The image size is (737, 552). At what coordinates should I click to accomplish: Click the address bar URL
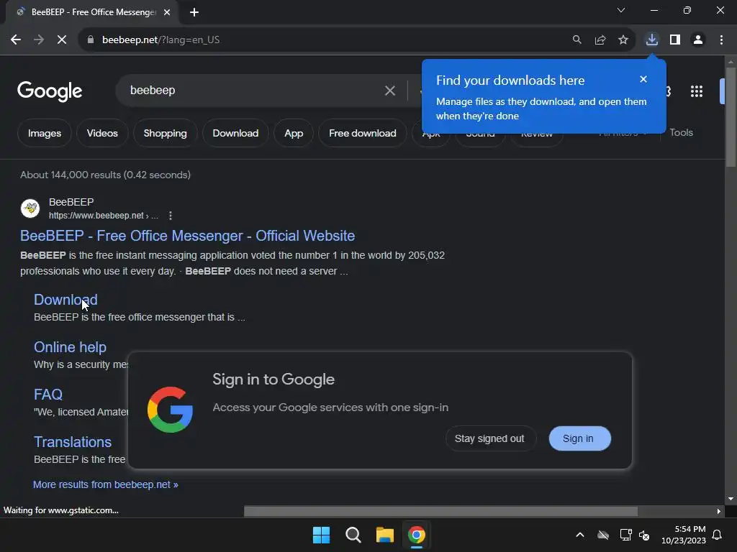pos(160,40)
